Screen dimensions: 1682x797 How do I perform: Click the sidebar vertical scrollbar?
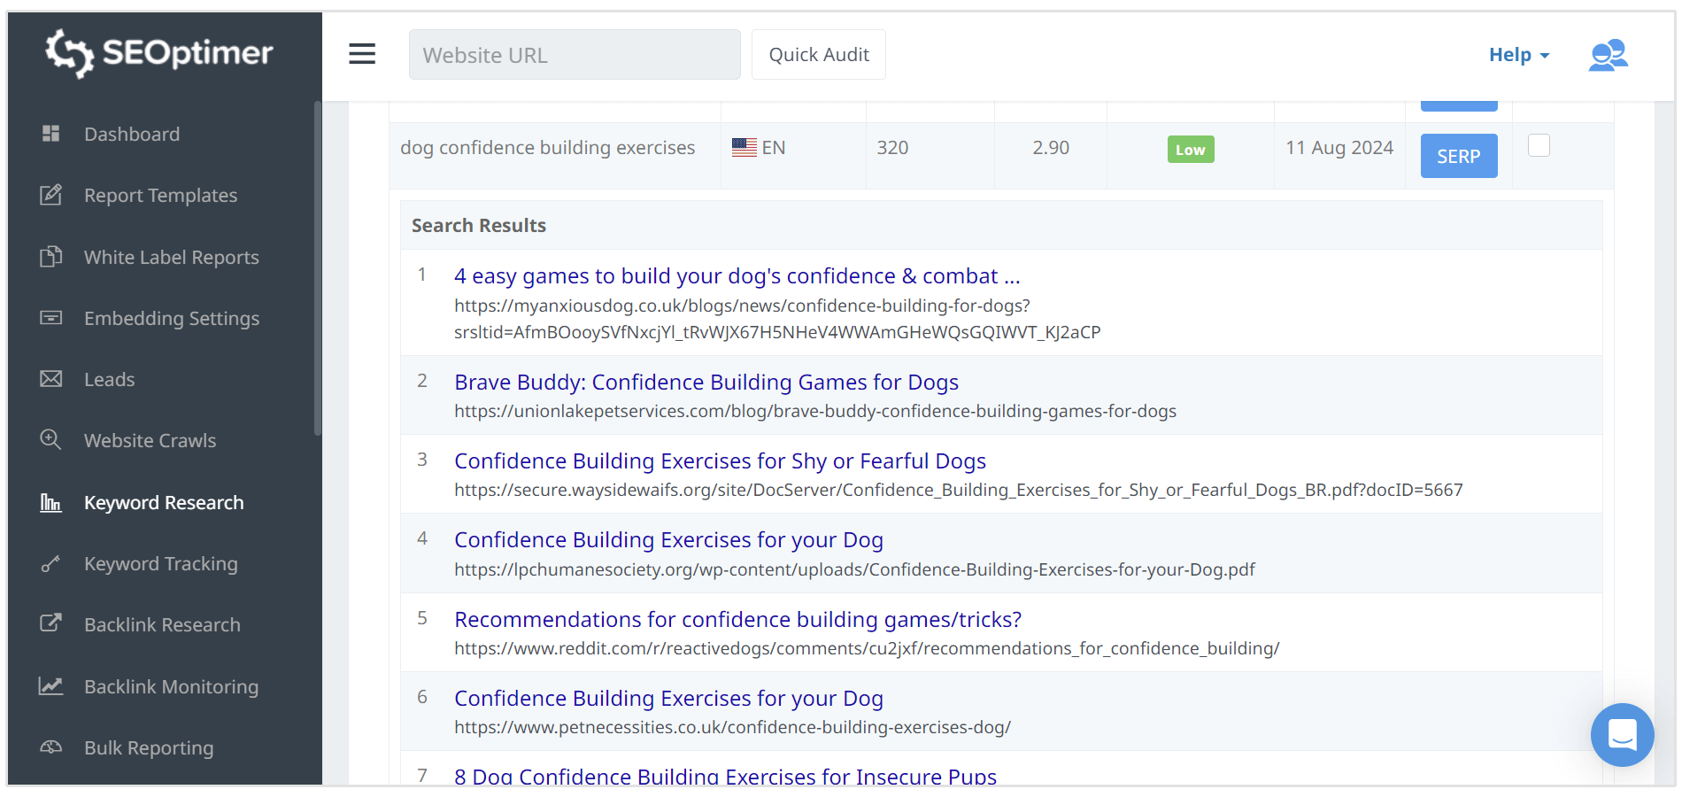coord(317,266)
